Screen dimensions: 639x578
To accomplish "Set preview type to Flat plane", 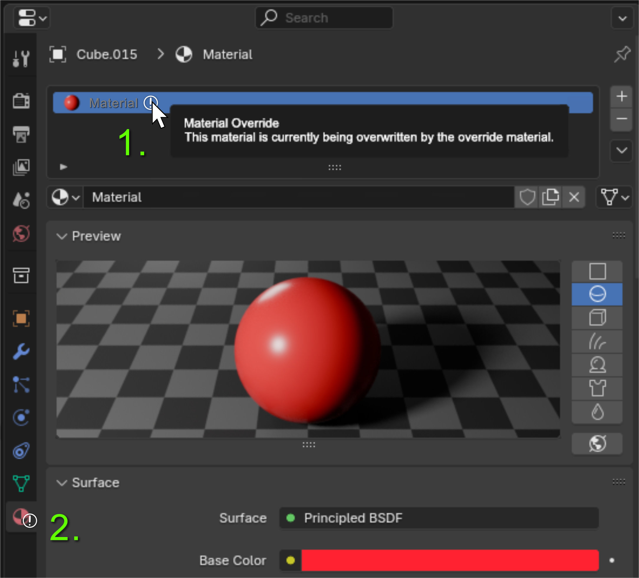I will (597, 271).
